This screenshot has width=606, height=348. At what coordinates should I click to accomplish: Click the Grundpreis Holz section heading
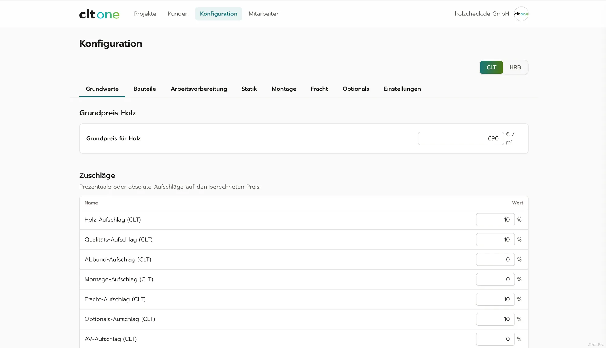[108, 113]
